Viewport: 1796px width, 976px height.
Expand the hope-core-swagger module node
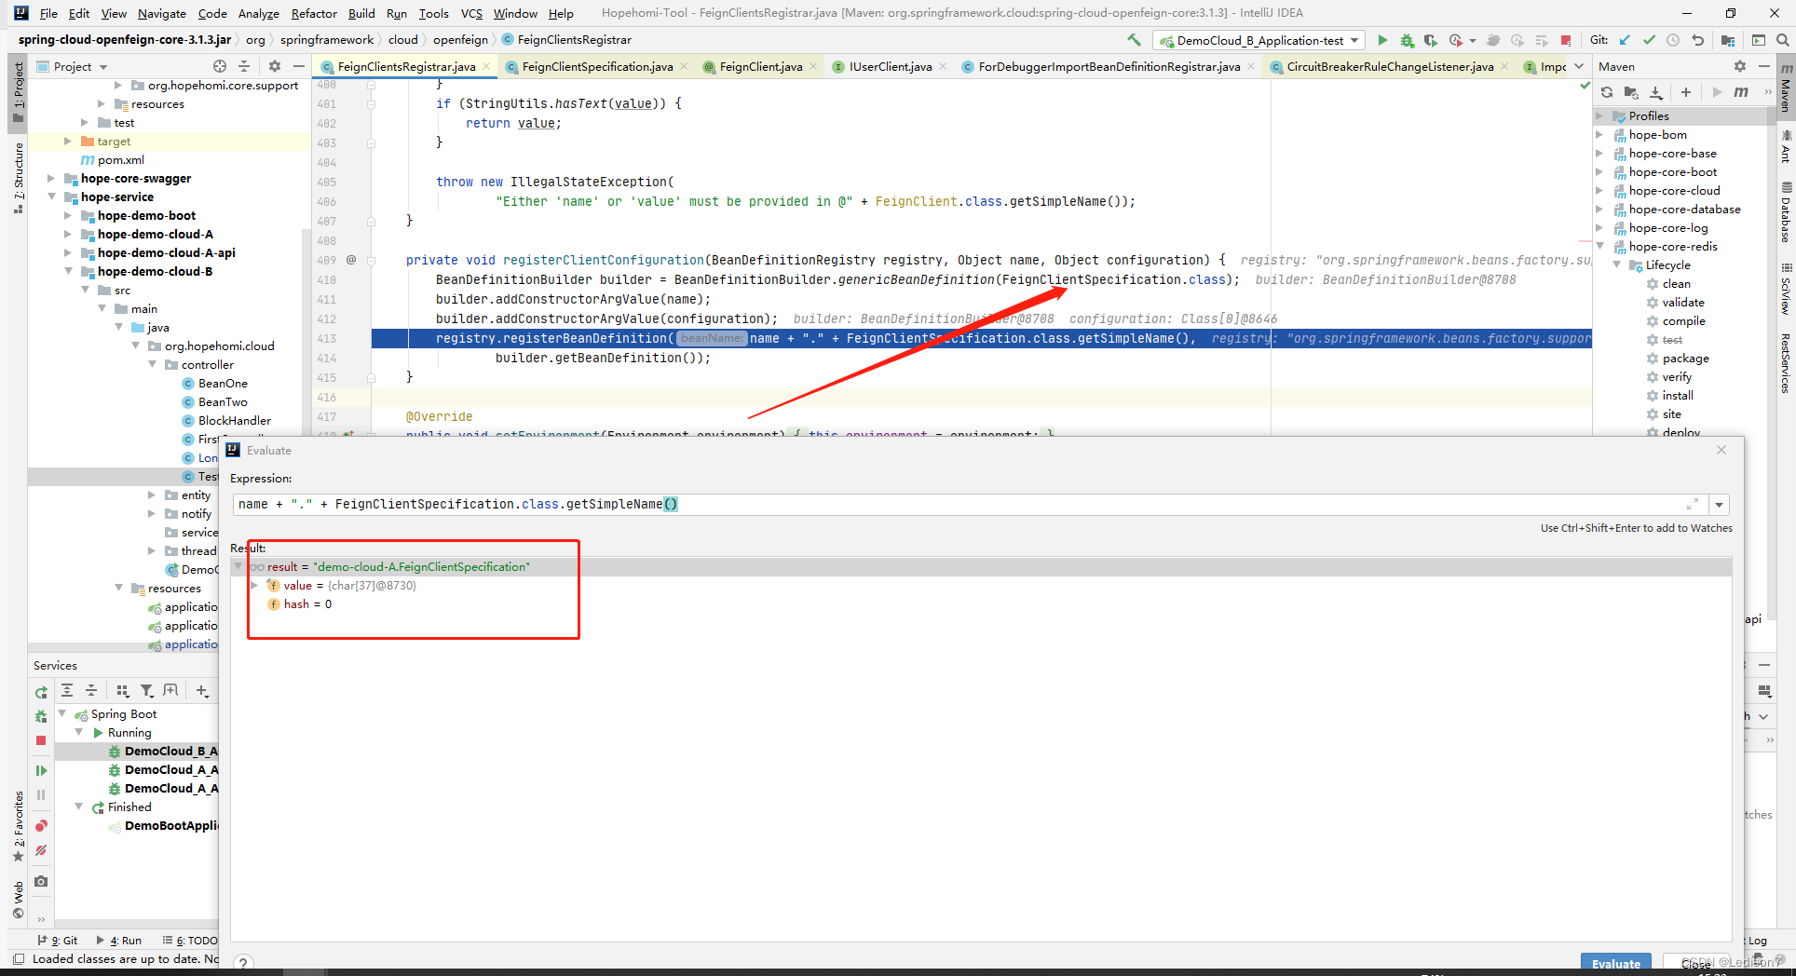click(x=51, y=178)
